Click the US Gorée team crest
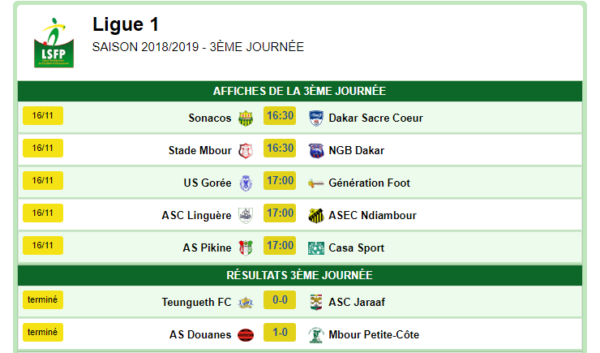This screenshot has width=600, height=353. click(x=246, y=183)
